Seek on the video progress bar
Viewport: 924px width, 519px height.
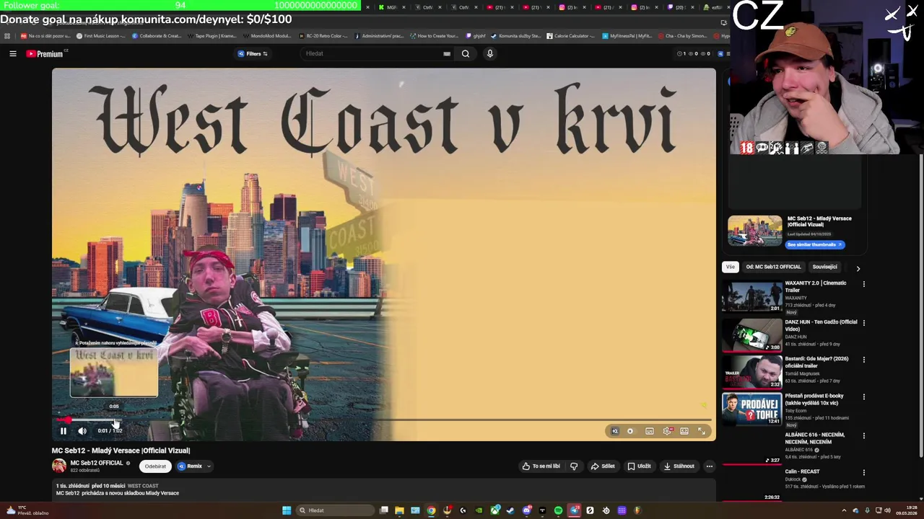click(384, 420)
